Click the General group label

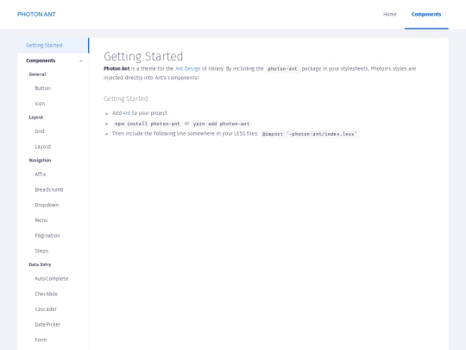point(37,74)
